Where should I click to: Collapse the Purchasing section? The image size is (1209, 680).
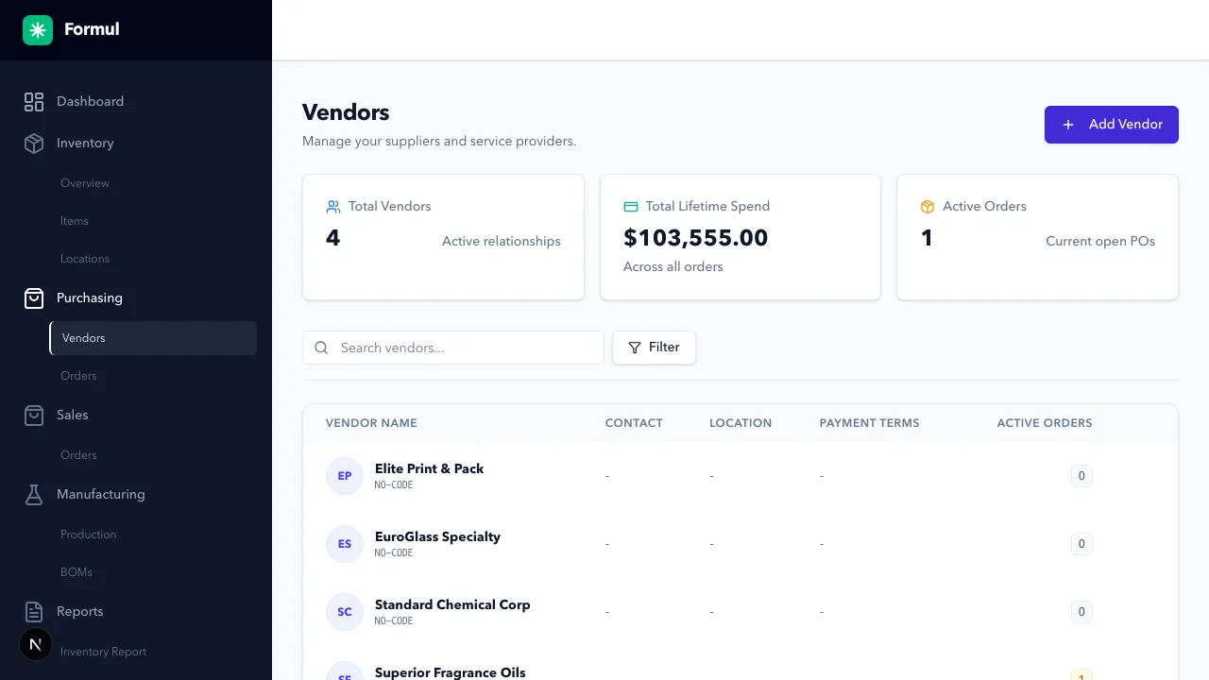[90, 298]
